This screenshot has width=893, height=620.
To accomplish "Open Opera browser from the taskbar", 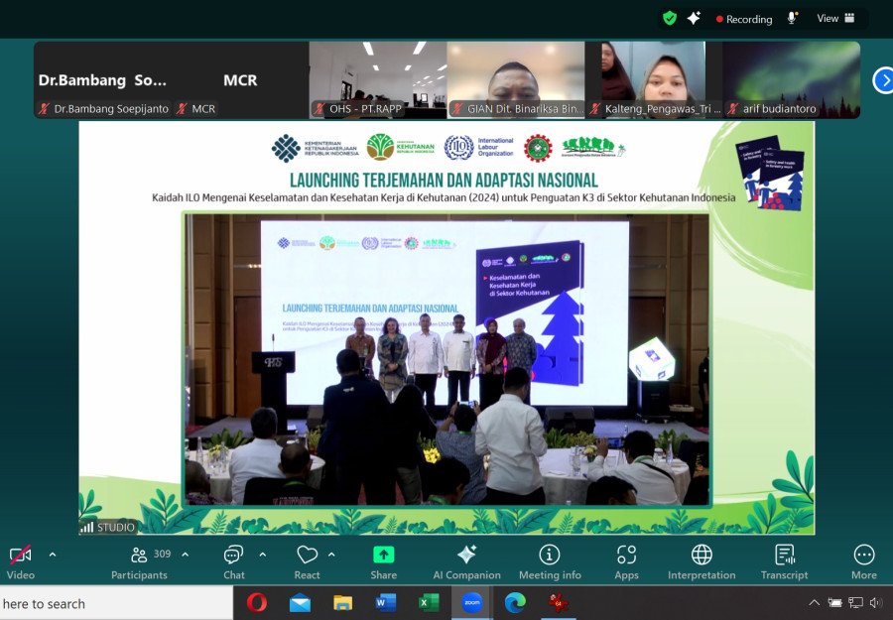I will (257, 603).
